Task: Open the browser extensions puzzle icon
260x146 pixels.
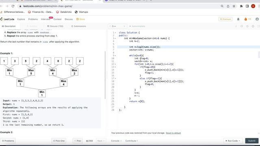Action: pyautogui.click(x=241, y=6)
